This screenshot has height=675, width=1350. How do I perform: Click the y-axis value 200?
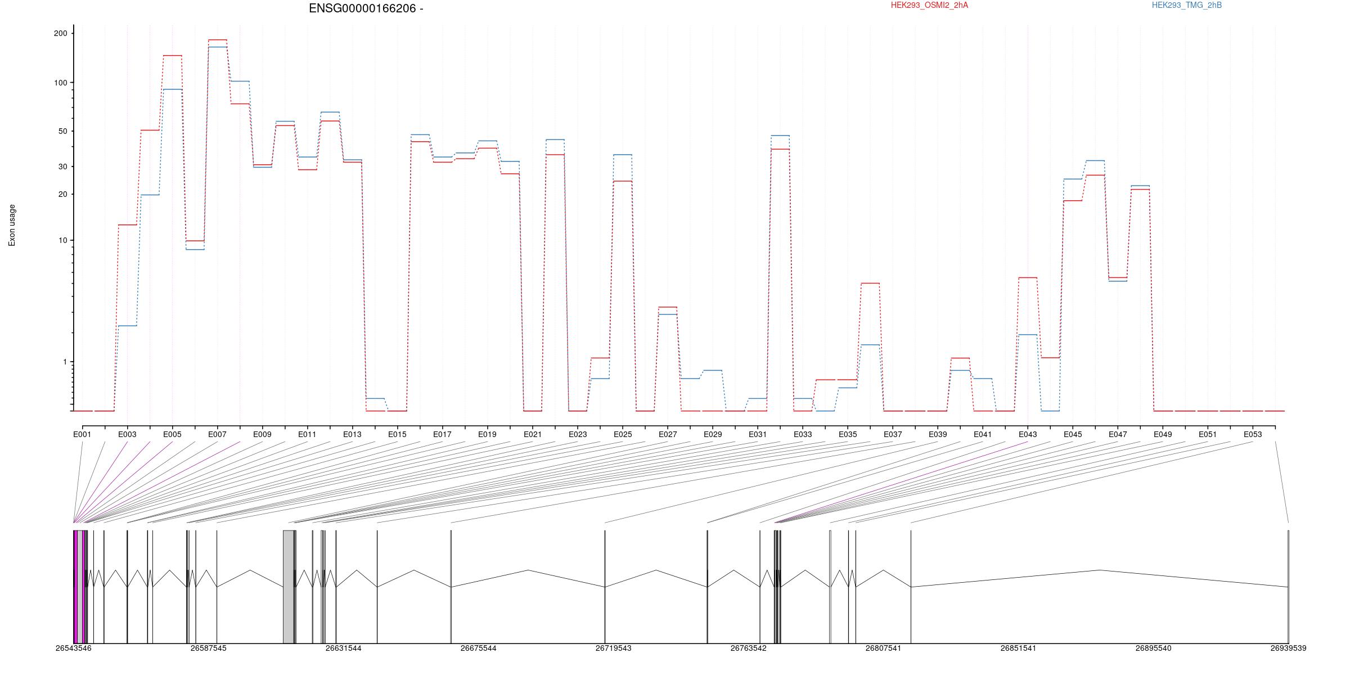(60, 33)
